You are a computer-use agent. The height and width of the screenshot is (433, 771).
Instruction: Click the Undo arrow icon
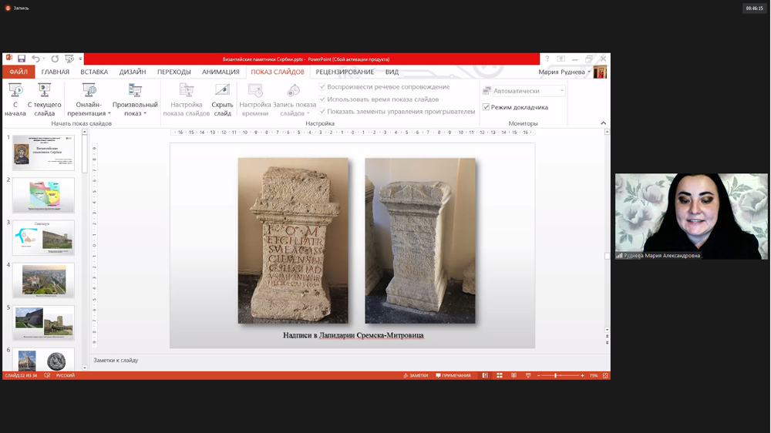click(35, 59)
